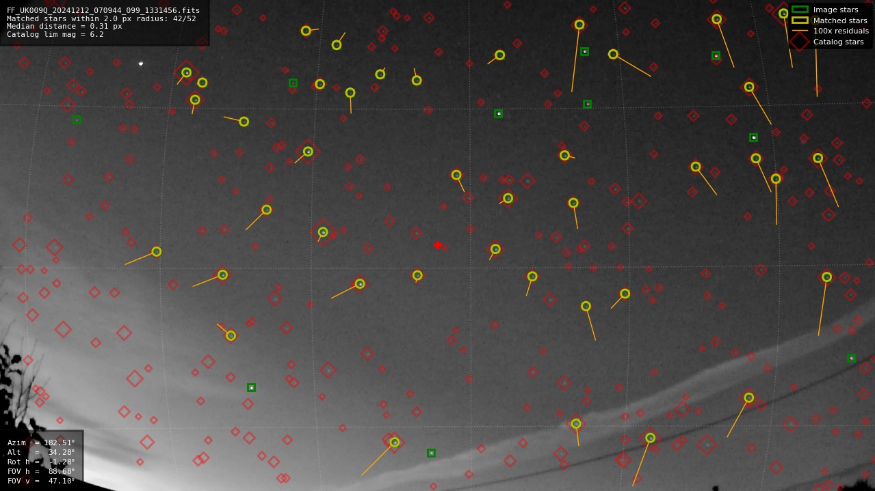Click the 'FOV v = 47.10°' readout
Screen dimensions: 875x491
coord(41,481)
